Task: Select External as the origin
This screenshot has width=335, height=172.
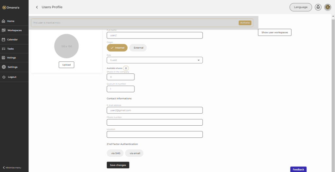Action: (138, 48)
